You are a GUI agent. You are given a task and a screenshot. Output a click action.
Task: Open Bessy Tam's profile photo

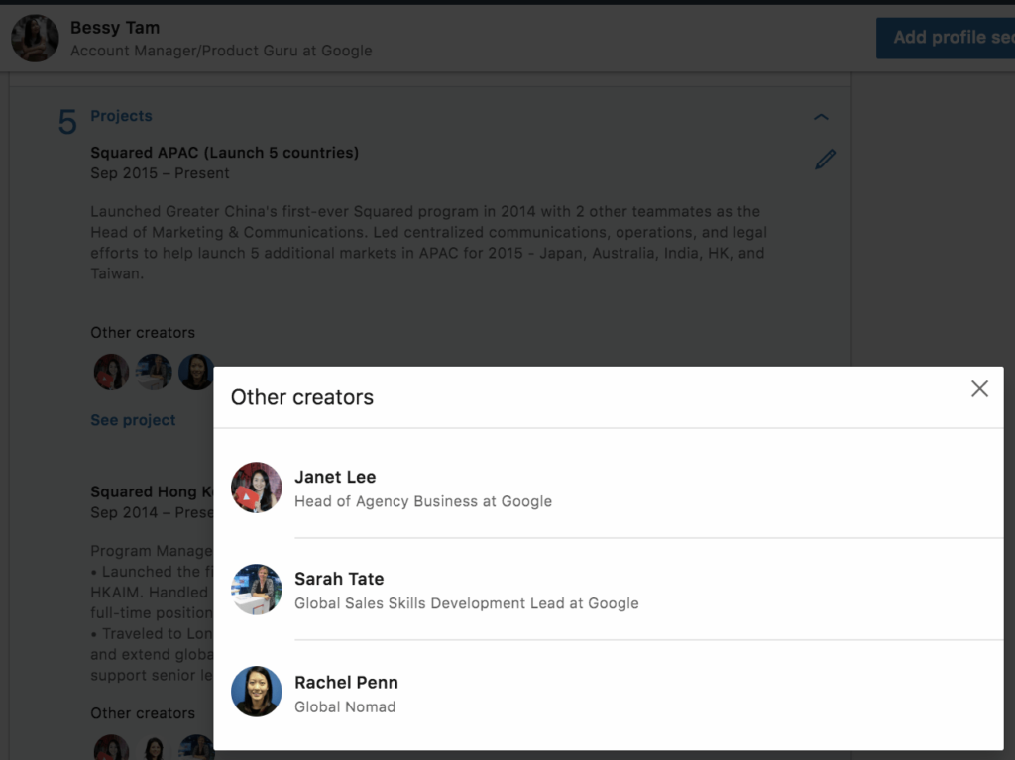[35, 38]
